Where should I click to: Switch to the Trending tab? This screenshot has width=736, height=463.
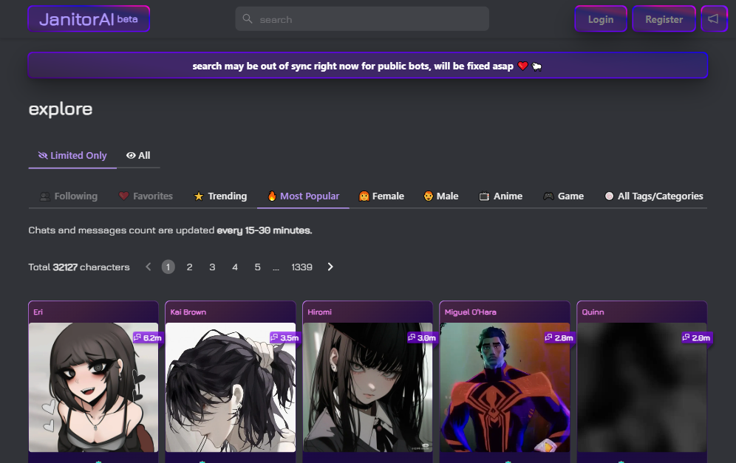click(220, 196)
